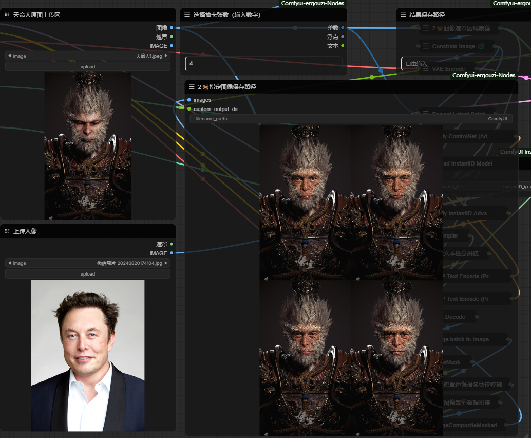Open menu icon of 结果保存路径 node

click(x=403, y=14)
